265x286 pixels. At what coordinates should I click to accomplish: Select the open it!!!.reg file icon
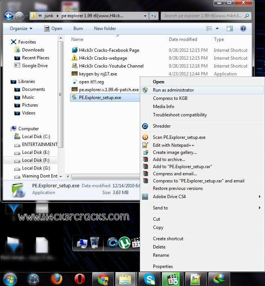point(75,82)
